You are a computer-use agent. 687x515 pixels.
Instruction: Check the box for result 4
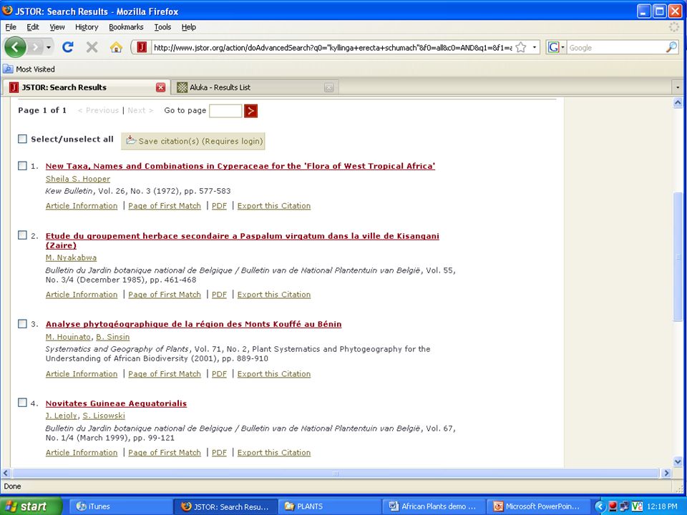22,403
